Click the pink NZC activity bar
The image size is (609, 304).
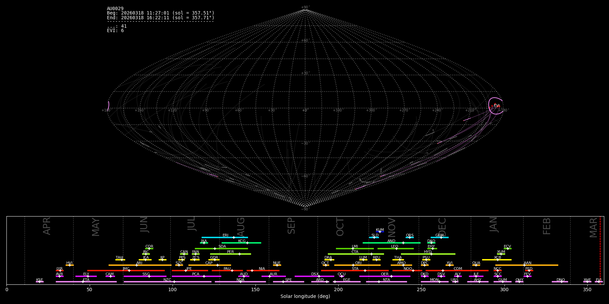167,282
